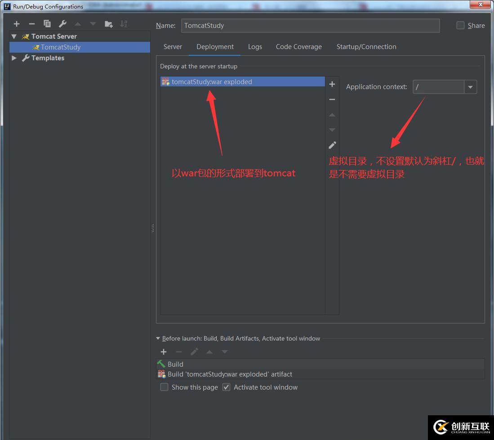
Task: Click the Application context text field
Action: 439,87
